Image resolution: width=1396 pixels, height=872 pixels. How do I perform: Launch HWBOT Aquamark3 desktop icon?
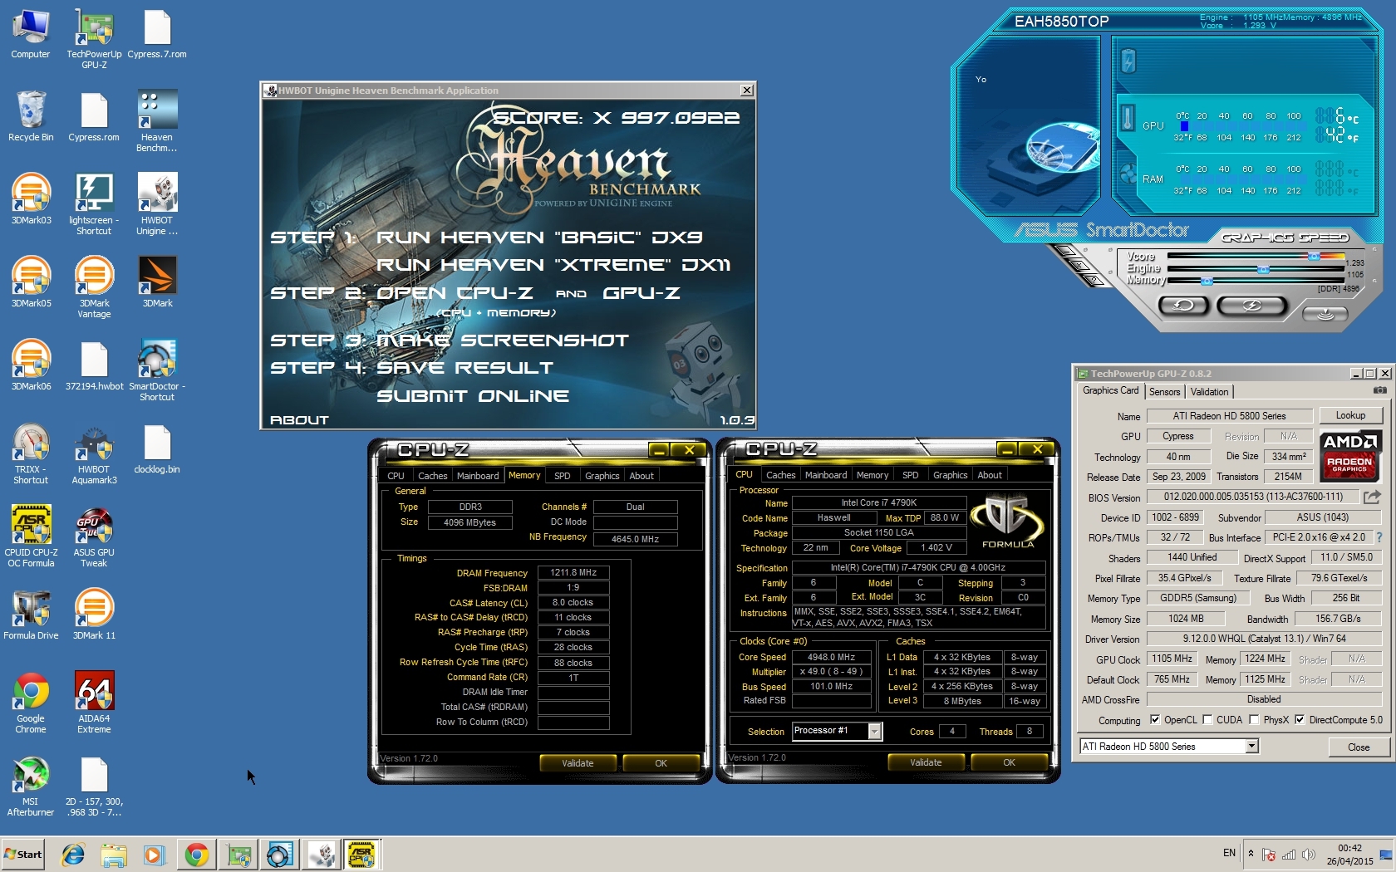pyautogui.click(x=94, y=453)
